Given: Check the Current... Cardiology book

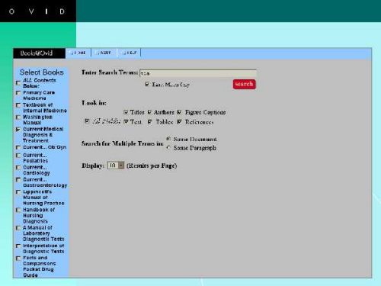Looking at the screenshot, I should click(18, 168).
